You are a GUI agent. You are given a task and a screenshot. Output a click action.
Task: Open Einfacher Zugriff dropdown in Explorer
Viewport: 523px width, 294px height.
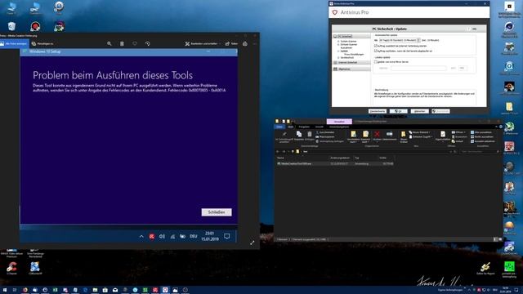coord(420,137)
